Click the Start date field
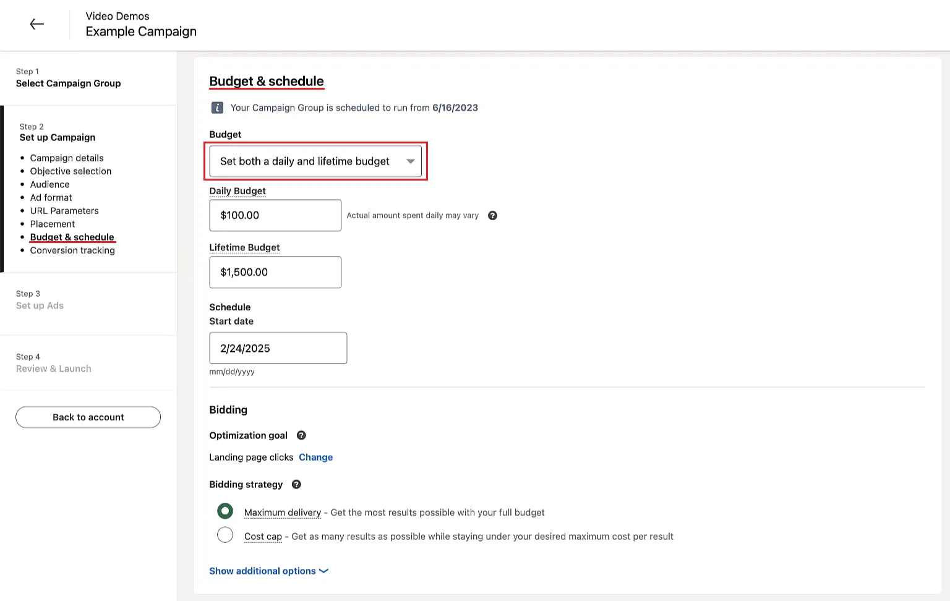950x601 pixels. 278,348
